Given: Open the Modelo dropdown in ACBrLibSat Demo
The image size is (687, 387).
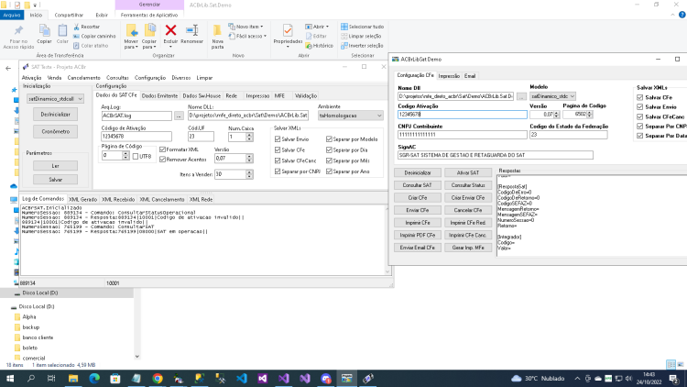Looking at the screenshot, I should click(552, 96).
